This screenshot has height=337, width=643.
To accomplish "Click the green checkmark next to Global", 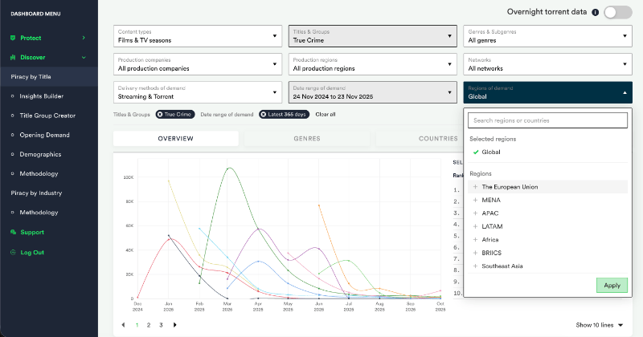I will [476, 152].
